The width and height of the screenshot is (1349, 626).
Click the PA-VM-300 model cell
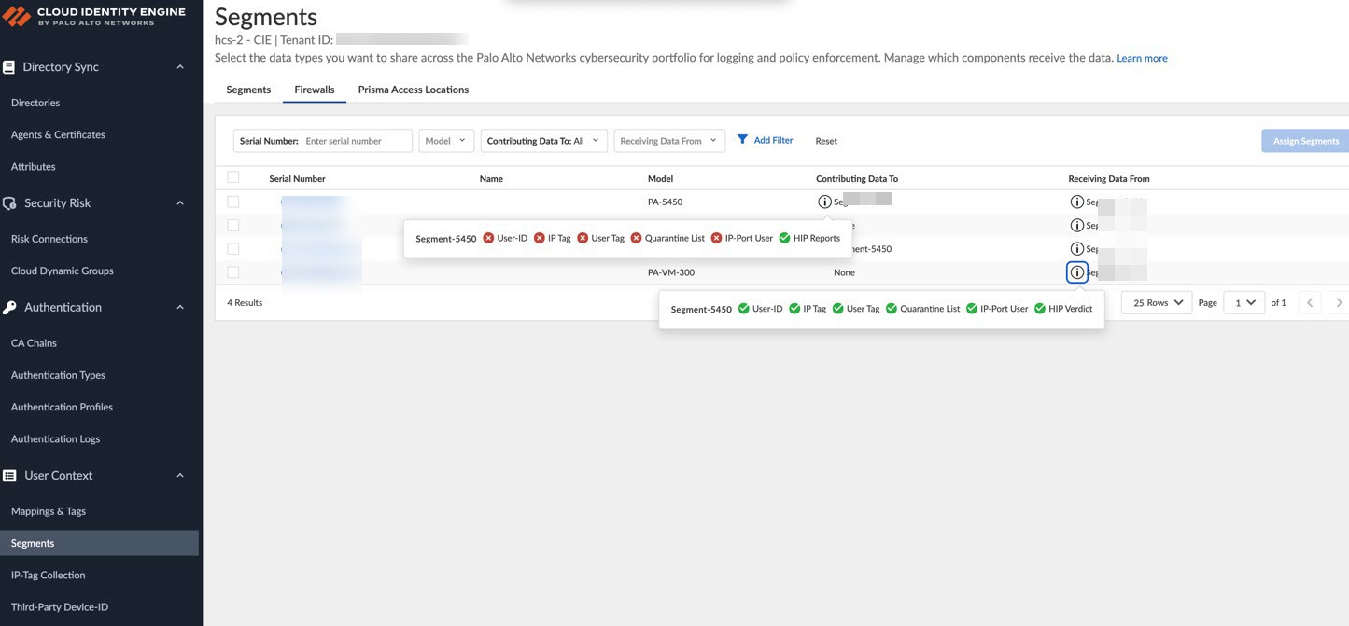671,272
